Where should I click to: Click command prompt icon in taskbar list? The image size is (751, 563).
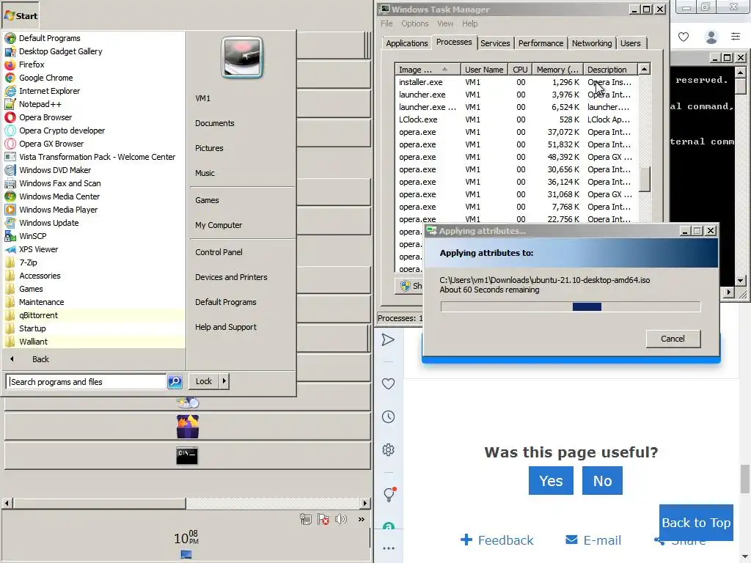click(187, 455)
